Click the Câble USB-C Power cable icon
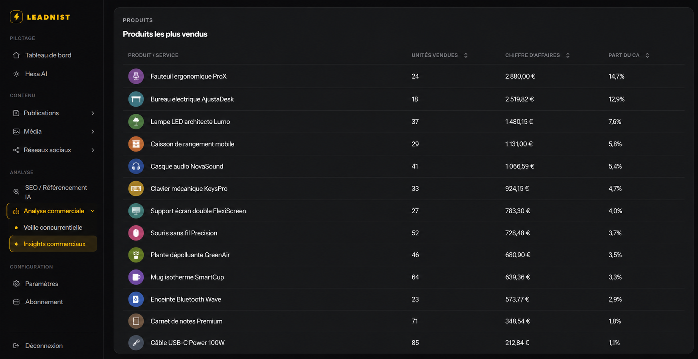Viewport: 698px width, 359px height. click(136, 343)
